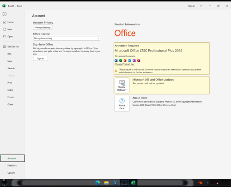Select New in the sidebar
Image resolution: width=231 pixels, height=187 pixels.
[8, 29]
